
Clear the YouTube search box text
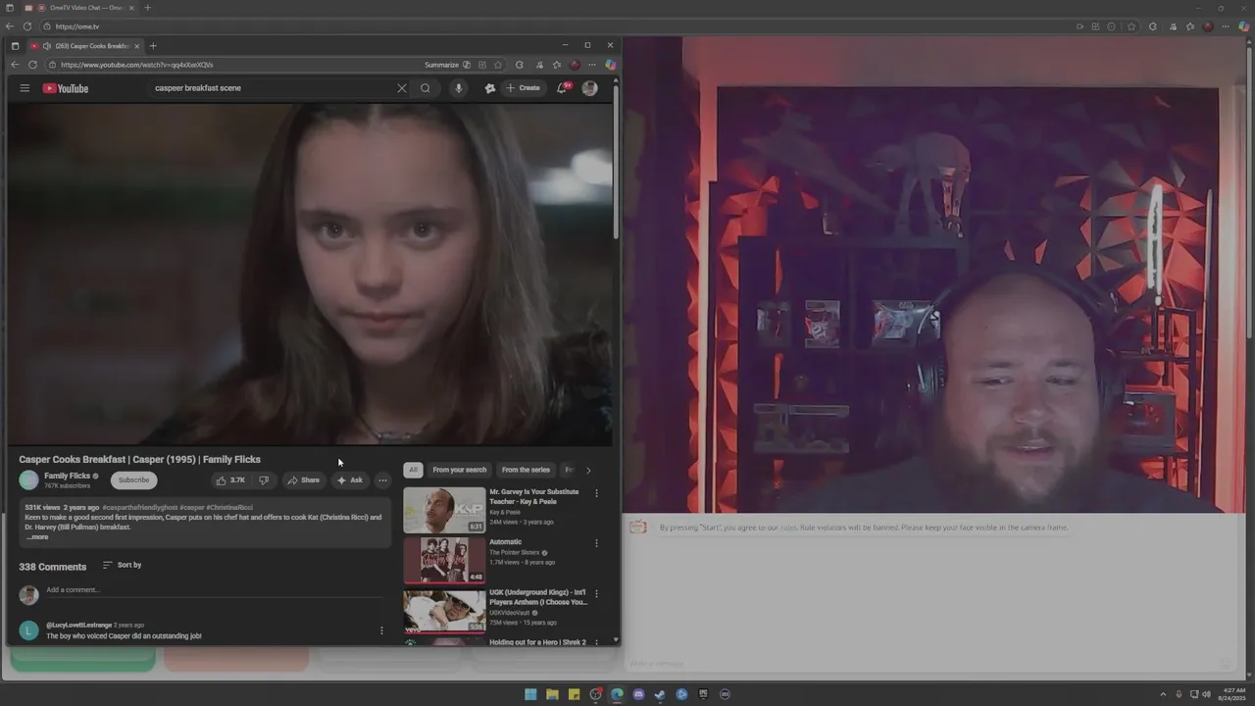point(401,88)
